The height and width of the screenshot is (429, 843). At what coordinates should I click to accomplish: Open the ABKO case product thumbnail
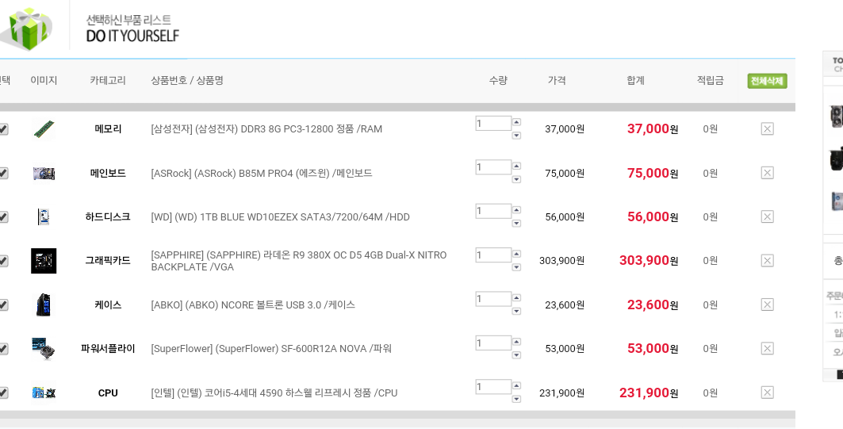pos(44,305)
